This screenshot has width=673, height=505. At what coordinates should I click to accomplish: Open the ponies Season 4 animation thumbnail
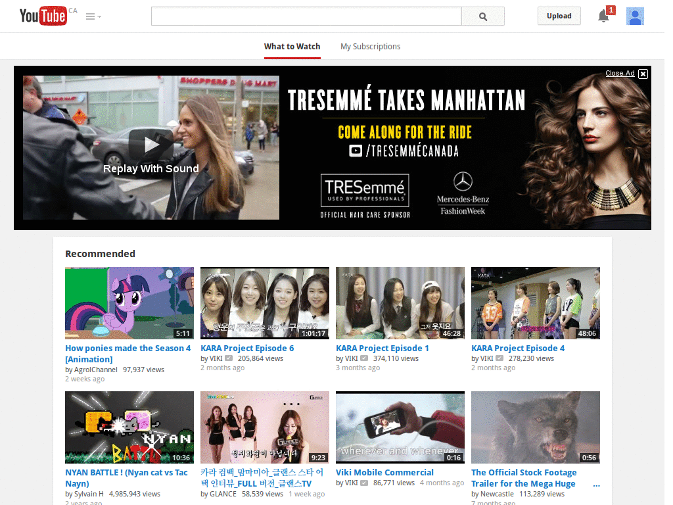(x=129, y=303)
